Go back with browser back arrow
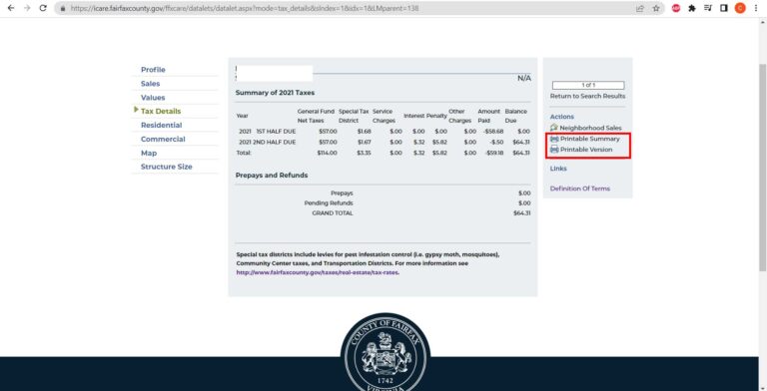The height and width of the screenshot is (391, 767). [x=11, y=8]
